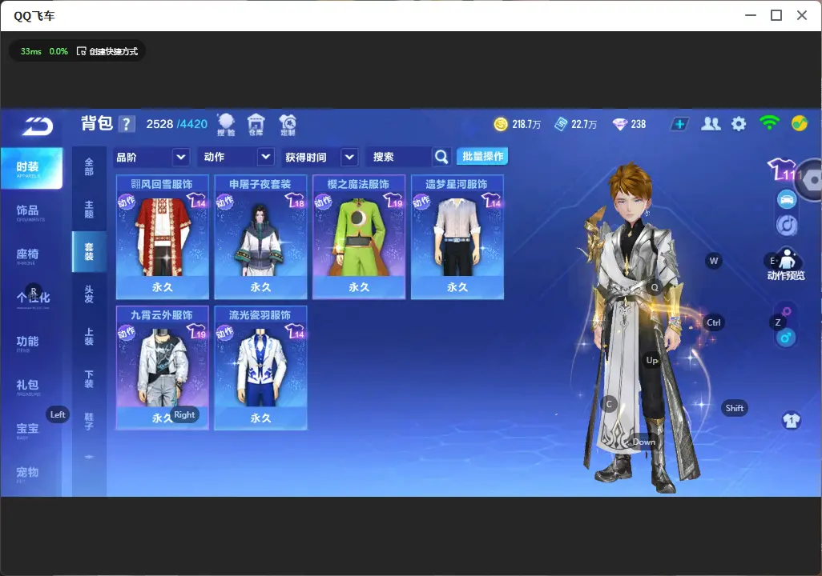Click the 2528 /4420 capacity count
This screenshot has width=822, height=576.
pos(177,124)
